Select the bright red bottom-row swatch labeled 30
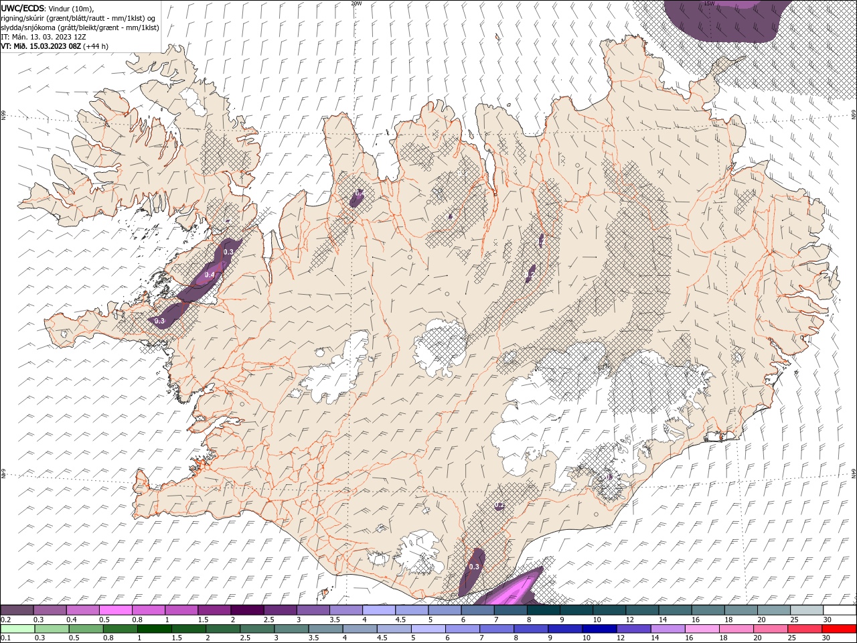Screen dimensions: 857x643 click(x=839, y=629)
